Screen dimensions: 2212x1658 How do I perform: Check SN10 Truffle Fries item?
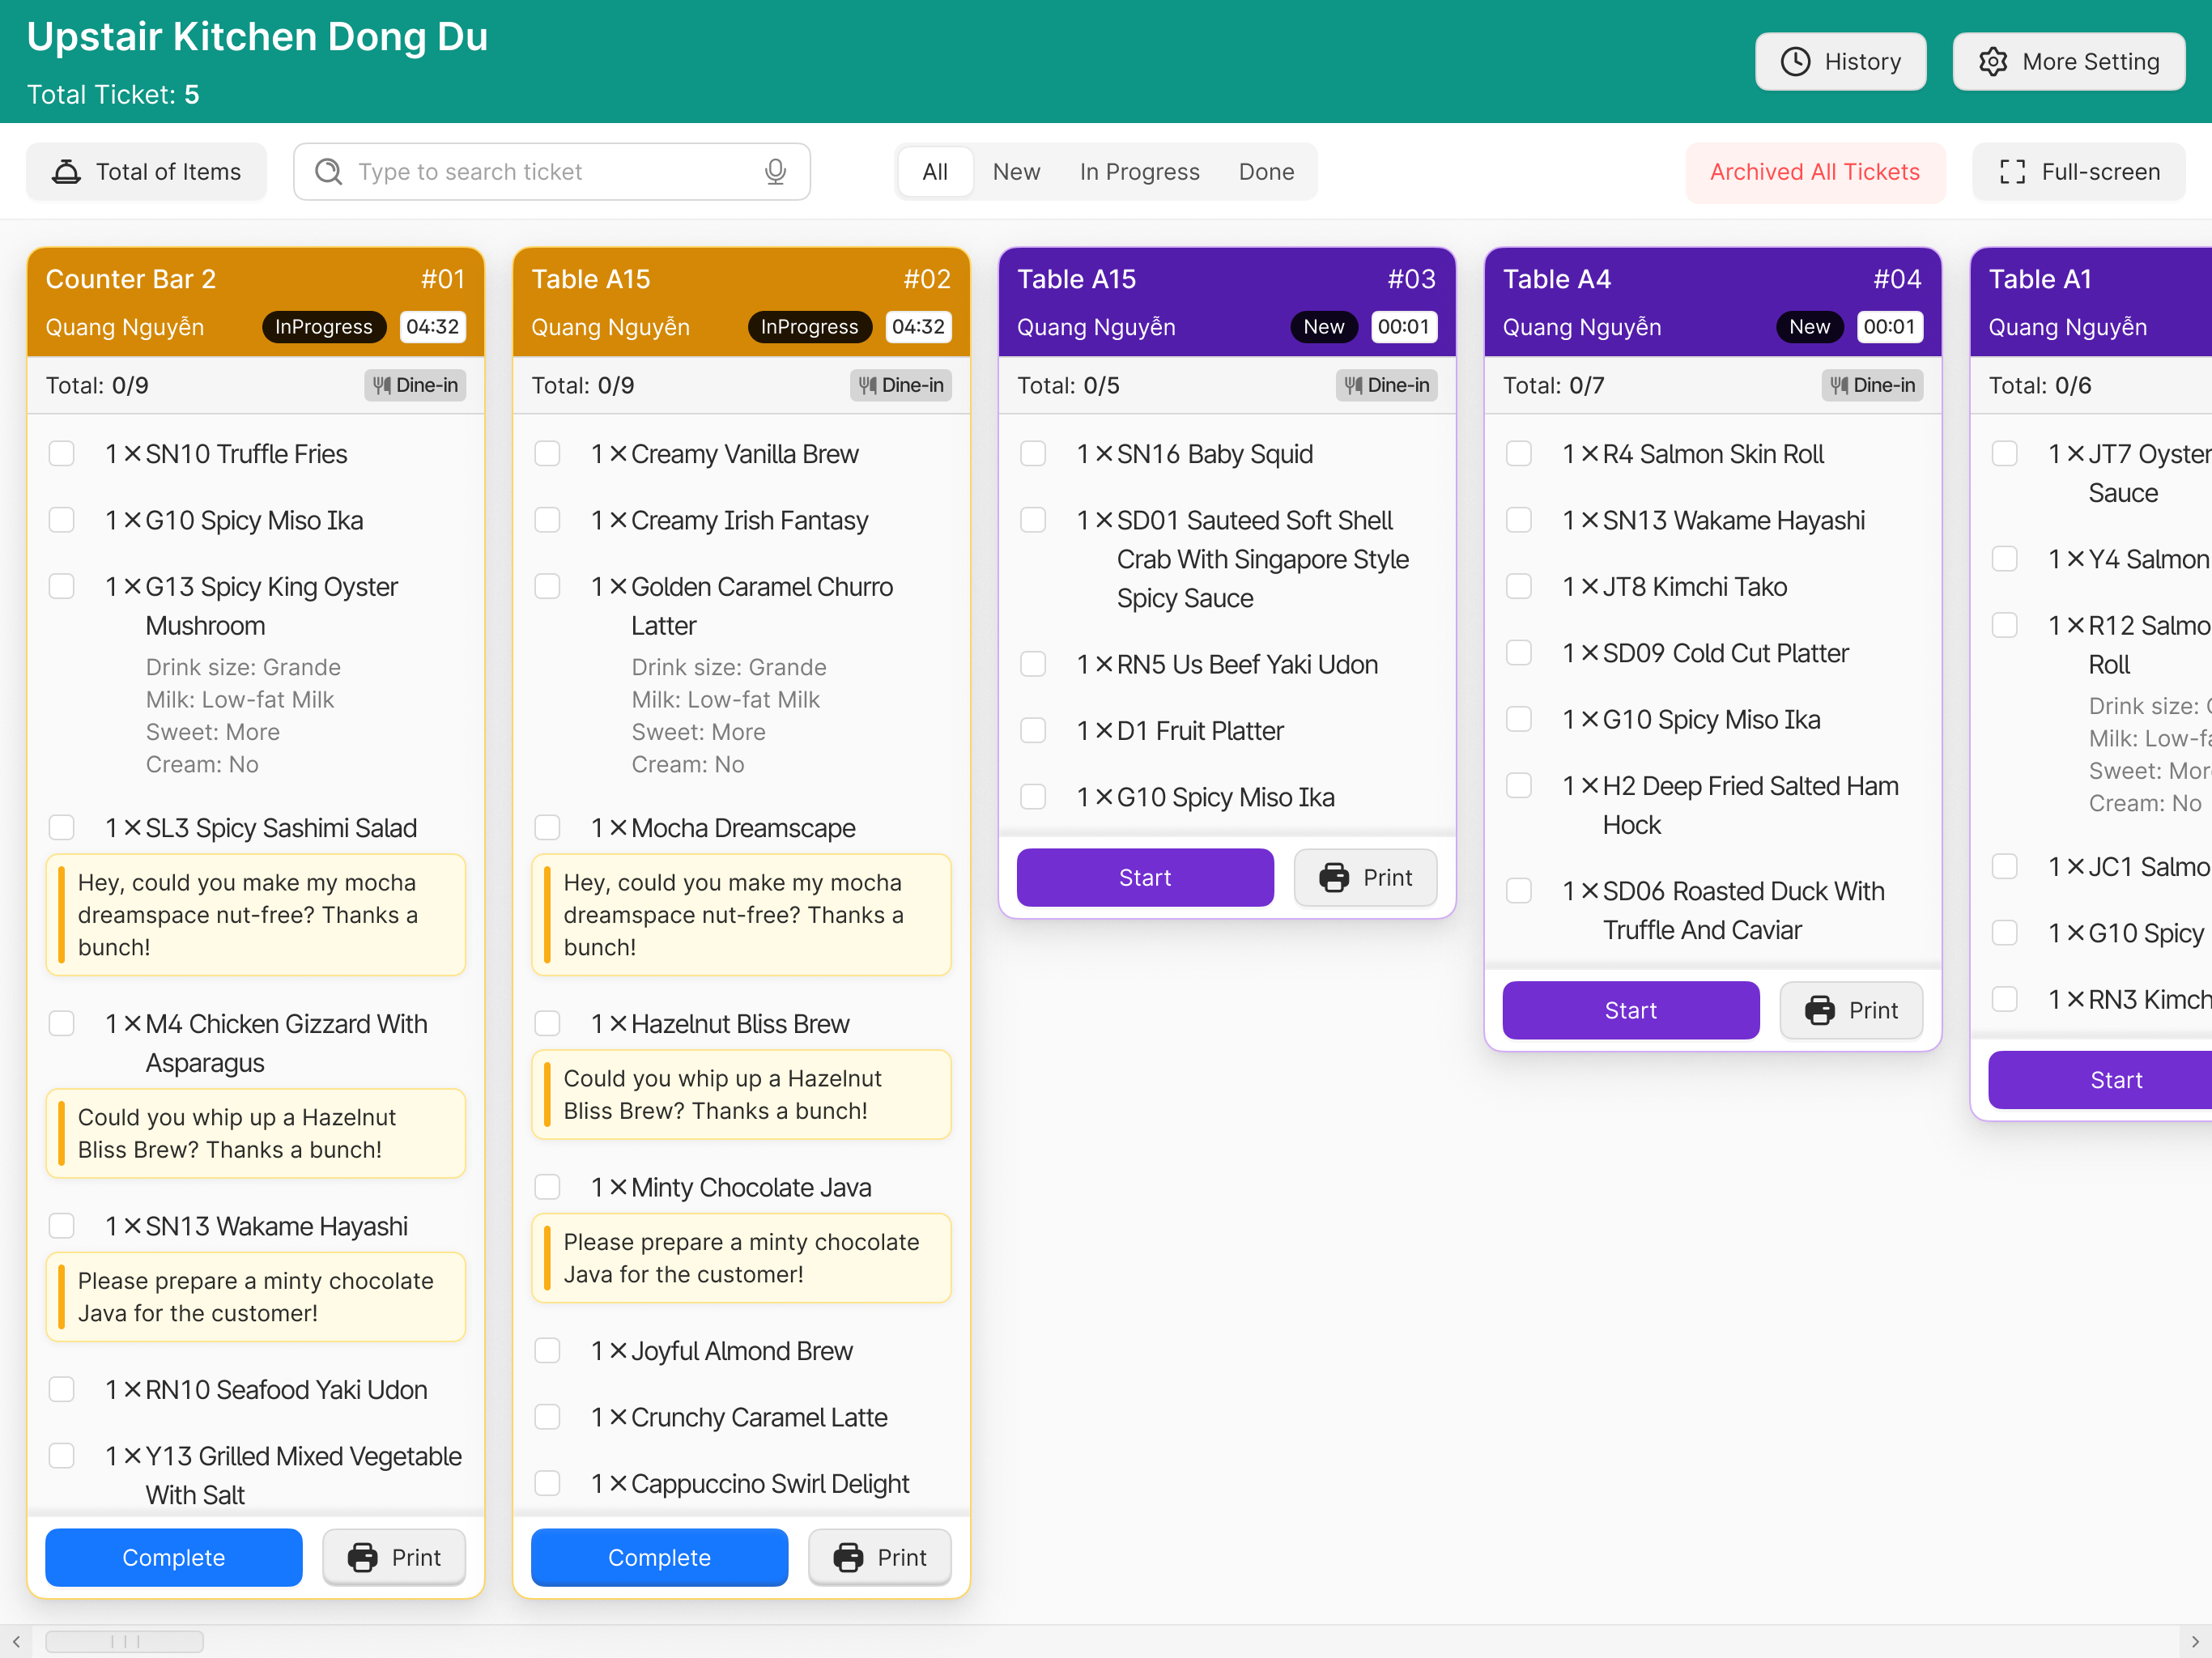click(x=62, y=454)
